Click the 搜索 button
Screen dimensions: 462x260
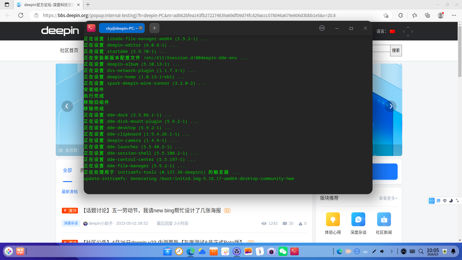point(396,50)
